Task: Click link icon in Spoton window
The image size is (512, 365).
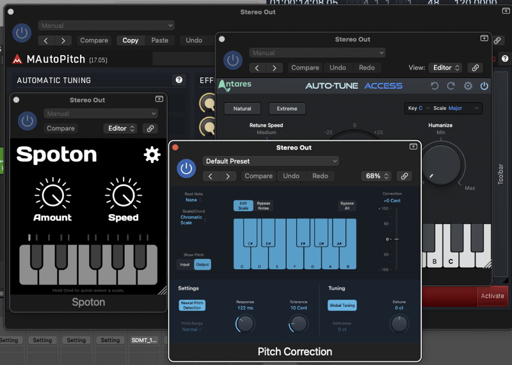Action: [150, 128]
